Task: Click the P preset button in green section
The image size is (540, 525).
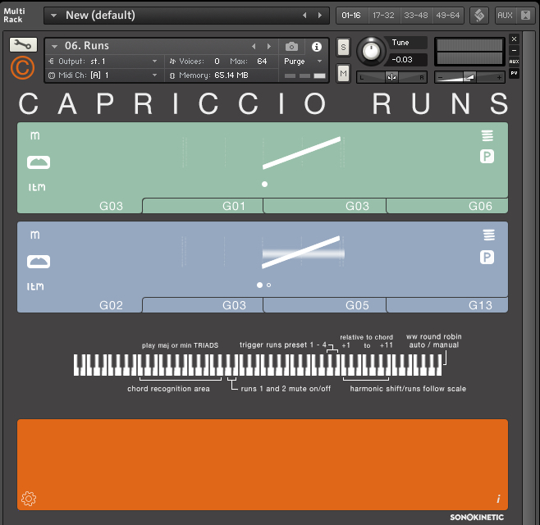Action: tap(487, 157)
